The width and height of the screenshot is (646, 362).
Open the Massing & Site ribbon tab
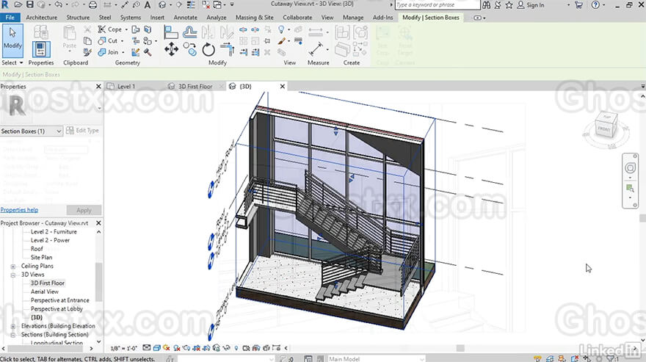(254, 18)
